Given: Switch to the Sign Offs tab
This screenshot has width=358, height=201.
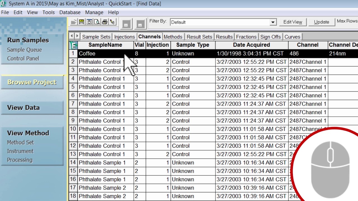Looking at the screenshot, I should point(270,37).
